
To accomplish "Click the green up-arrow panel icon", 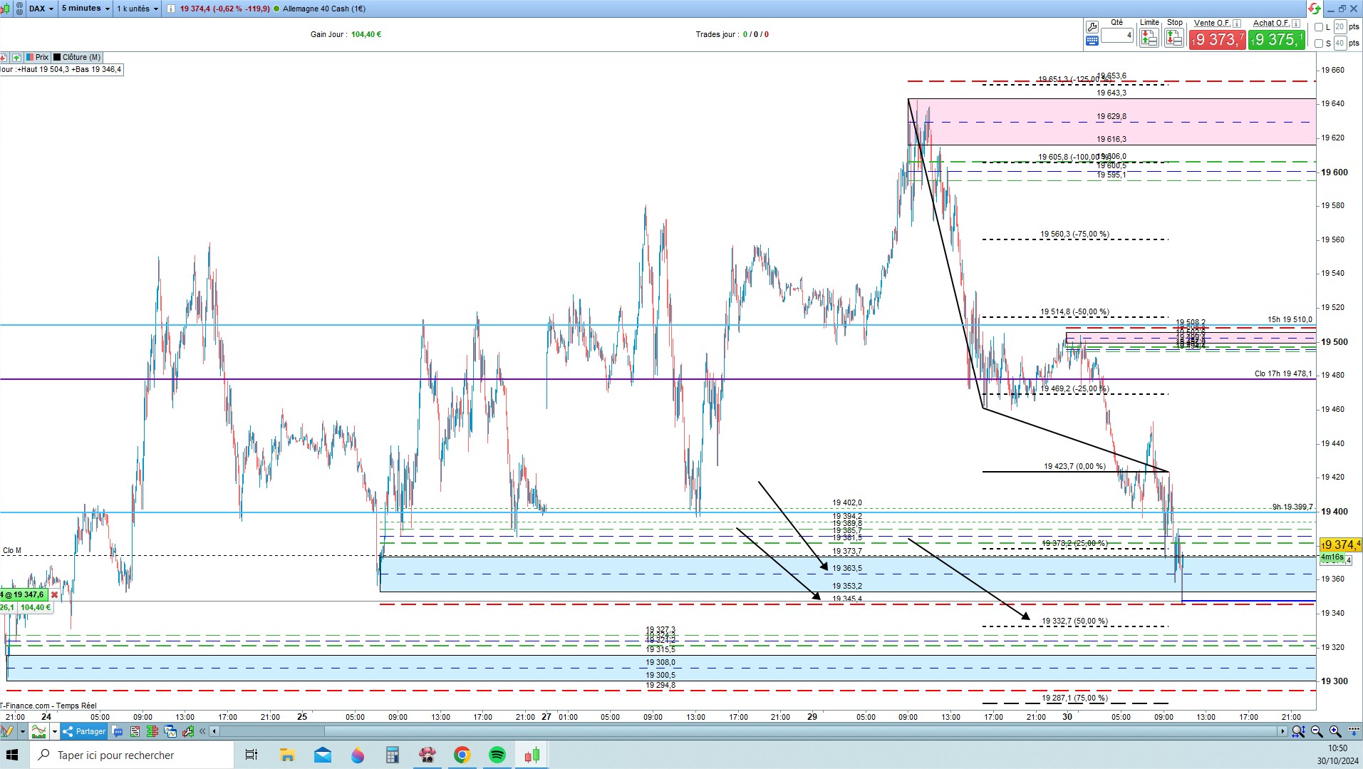I will [16, 57].
